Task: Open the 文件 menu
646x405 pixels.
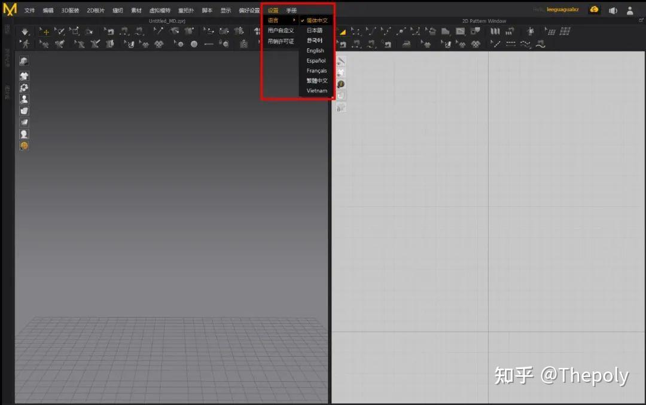Action: click(x=29, y=10)
